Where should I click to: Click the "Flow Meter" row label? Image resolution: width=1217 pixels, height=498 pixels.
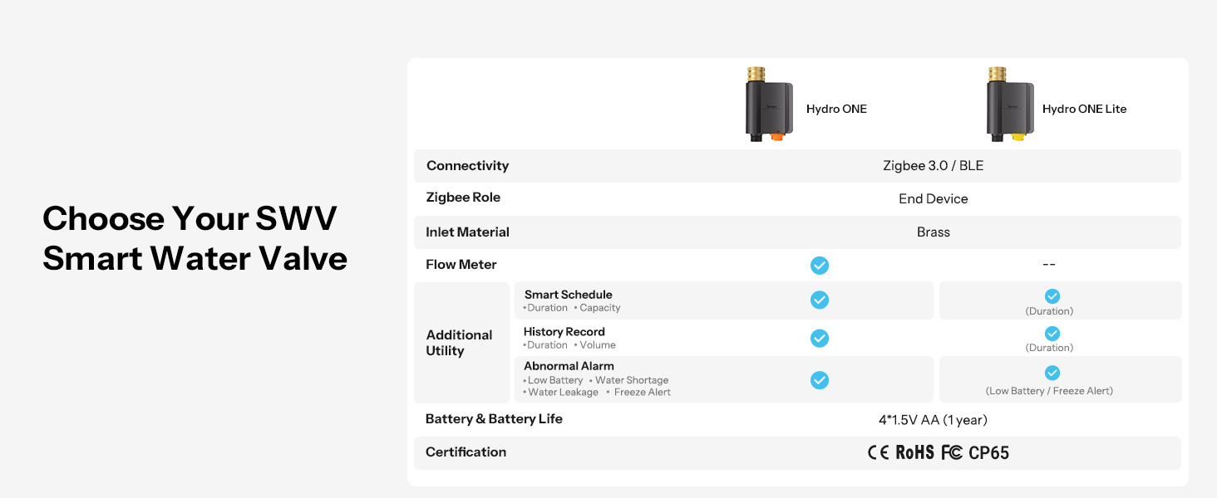461,265
